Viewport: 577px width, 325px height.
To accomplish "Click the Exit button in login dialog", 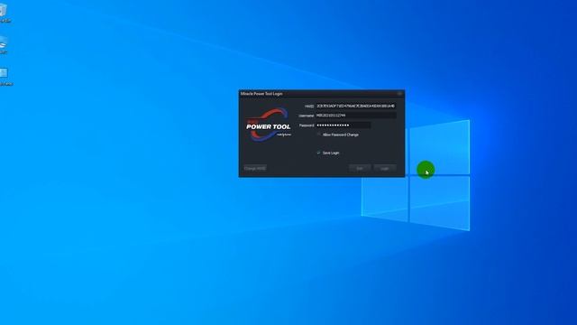I will point(360,169).
